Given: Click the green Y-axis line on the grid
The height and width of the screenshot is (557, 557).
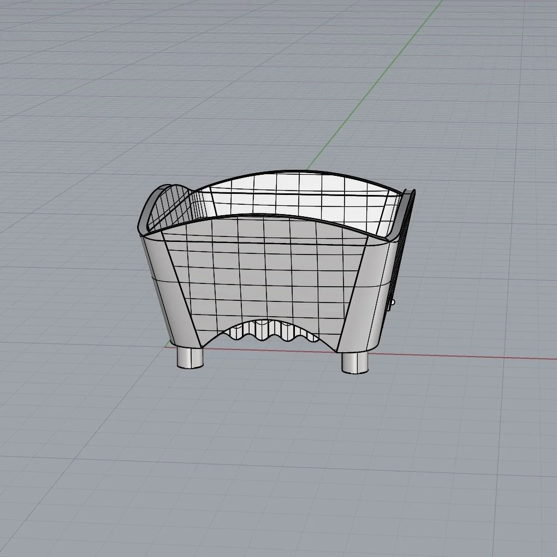Looking at the screenshot, I should (x=375, y=85).
